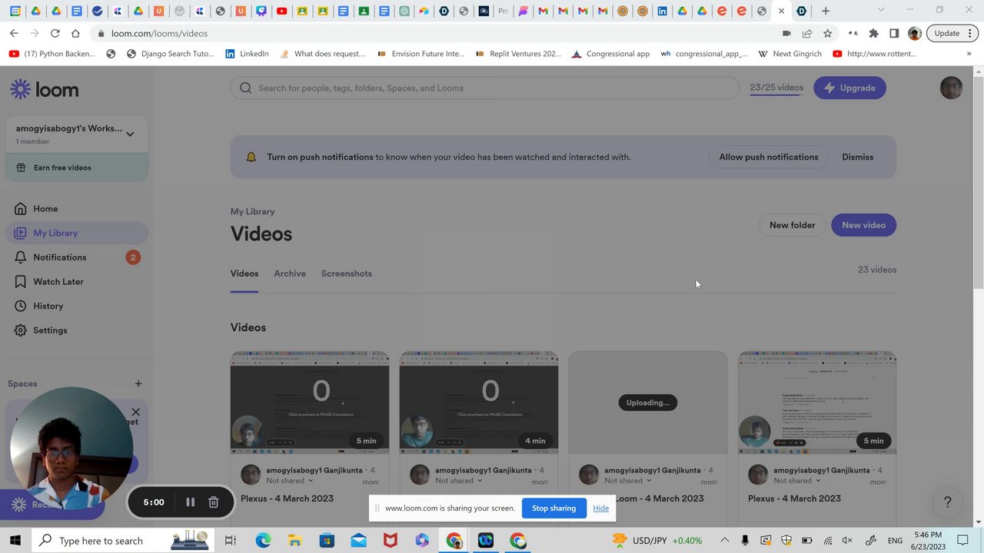Viewport: 984px width, 553px height.
Task: Click Allow push notifications
Action: pyautogui.click(x=768, y=157)
